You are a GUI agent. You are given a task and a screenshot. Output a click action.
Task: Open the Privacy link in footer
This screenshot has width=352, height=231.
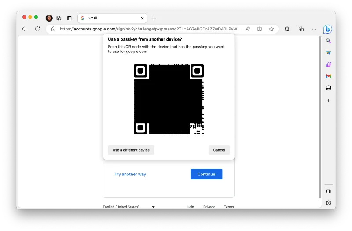pyautogui.click(x=209, y=207)
